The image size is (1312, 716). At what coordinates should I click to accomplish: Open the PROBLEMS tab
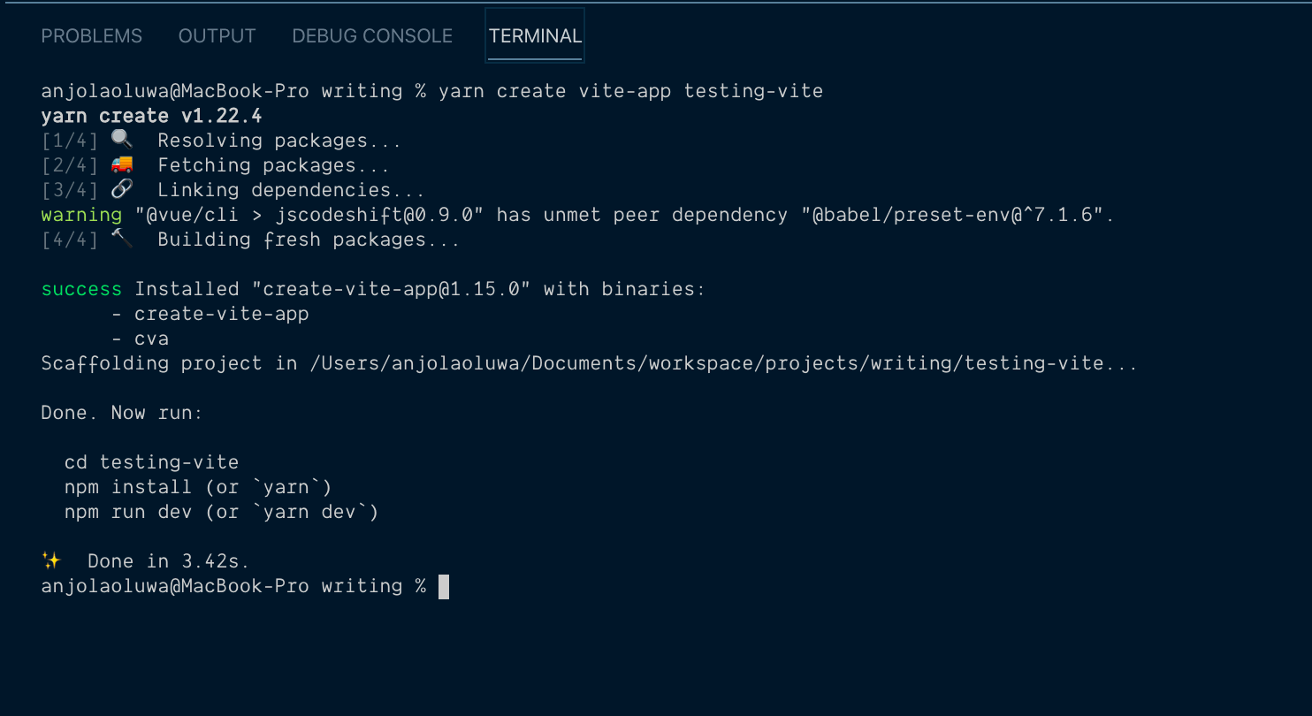[91, 35]
